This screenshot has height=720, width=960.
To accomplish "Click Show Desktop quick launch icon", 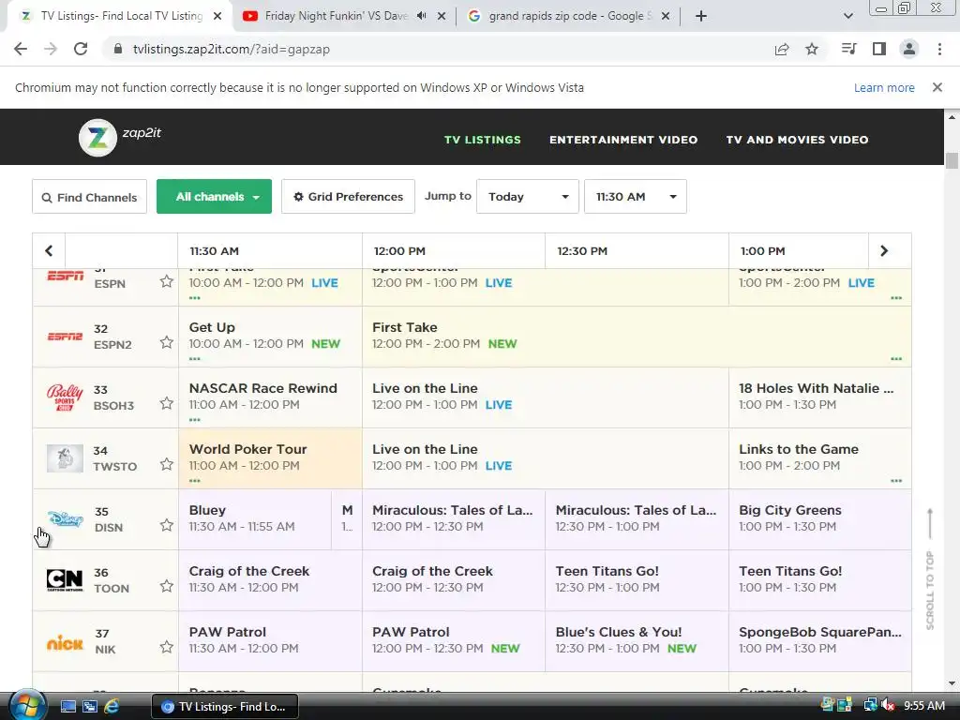I will pos(67,706).
